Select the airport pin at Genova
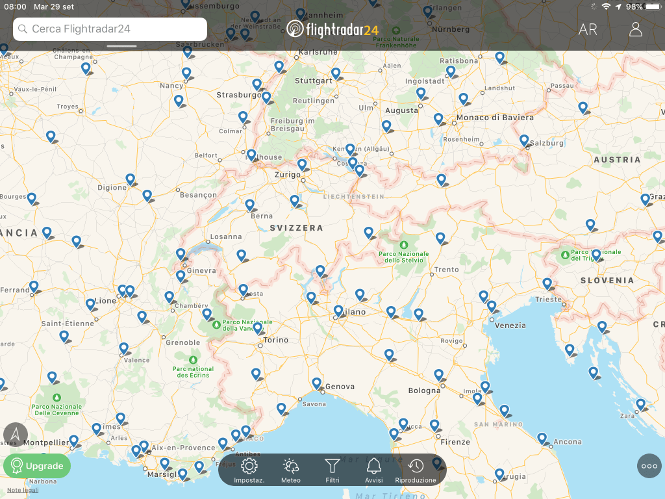665x499 pixels. click(x=316, y=383)
